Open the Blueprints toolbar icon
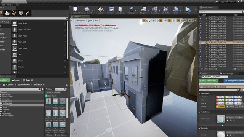Screen dimensions: 244x137 [144, 10]
